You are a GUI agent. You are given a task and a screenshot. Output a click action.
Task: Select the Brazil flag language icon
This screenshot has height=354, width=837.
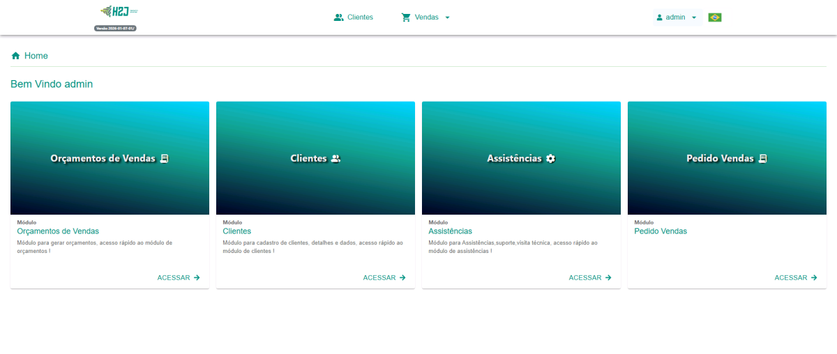714,17
